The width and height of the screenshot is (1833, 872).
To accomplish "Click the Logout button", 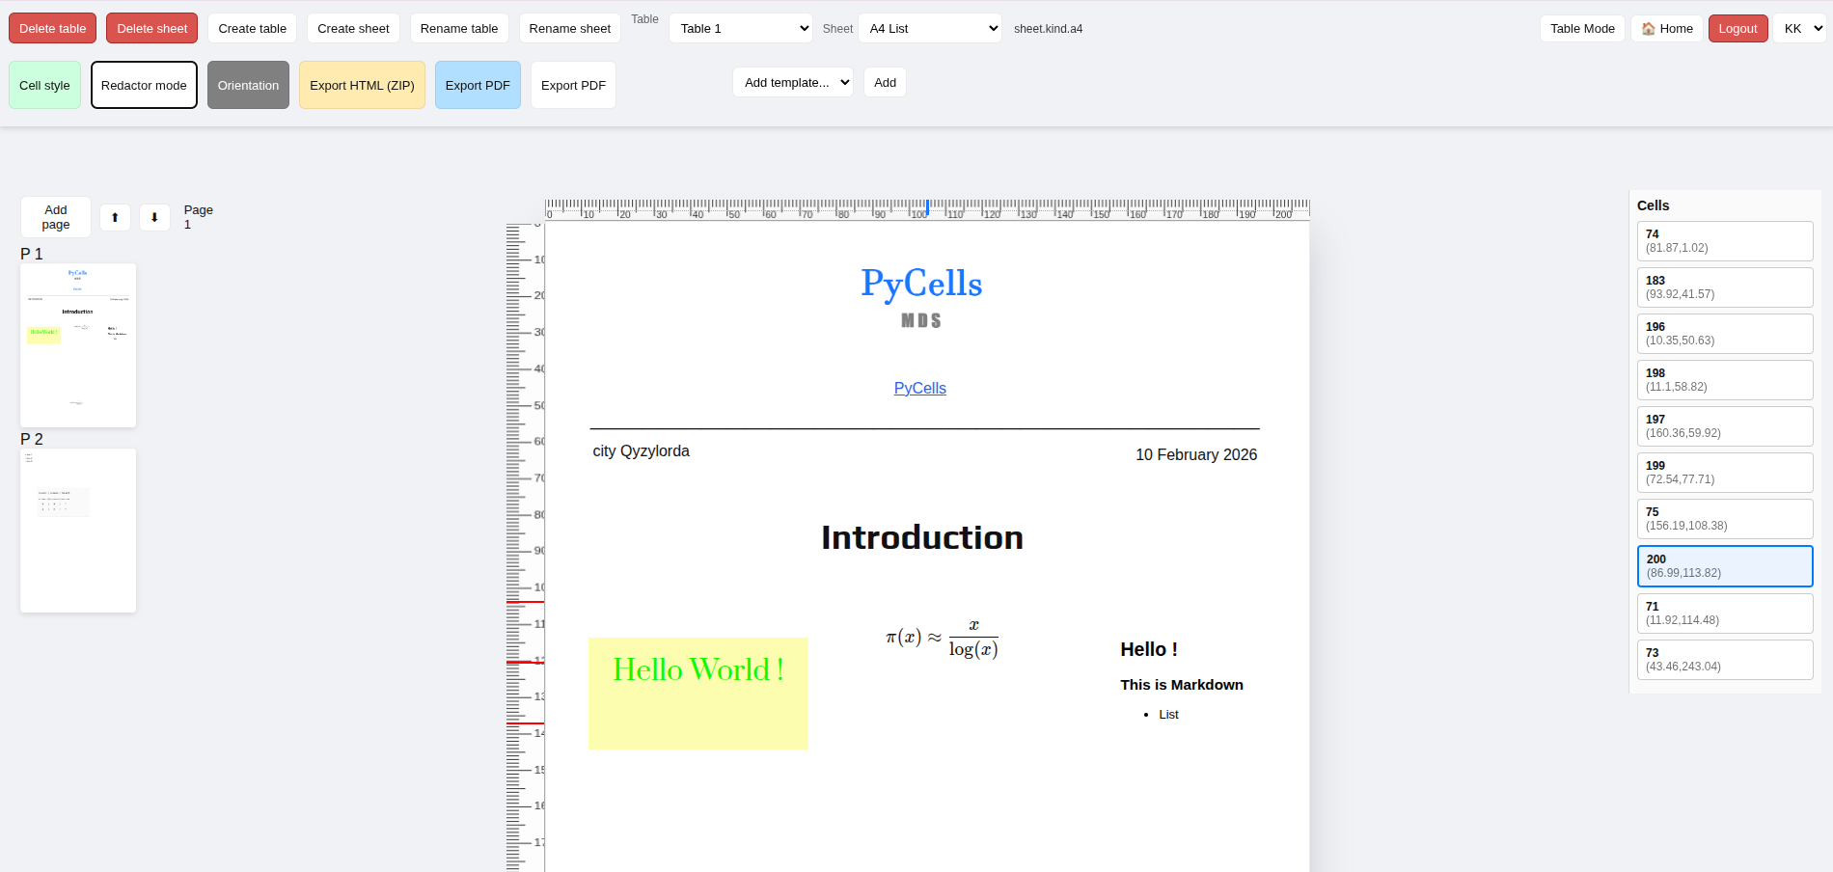I will pyautogui.click(x=1737, y=28).
